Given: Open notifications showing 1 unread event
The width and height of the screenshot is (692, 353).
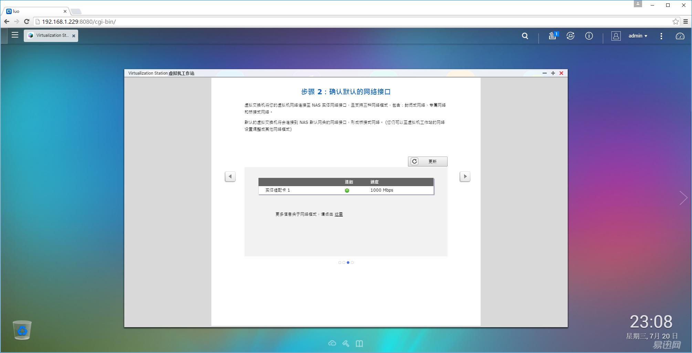Looking at the screenshot, I should click(553, 36).
